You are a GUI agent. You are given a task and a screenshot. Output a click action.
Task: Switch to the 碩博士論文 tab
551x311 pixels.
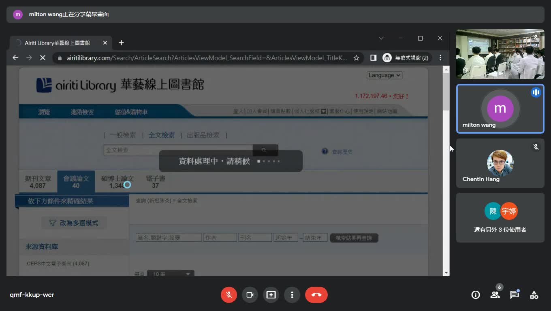click(117, 182)
